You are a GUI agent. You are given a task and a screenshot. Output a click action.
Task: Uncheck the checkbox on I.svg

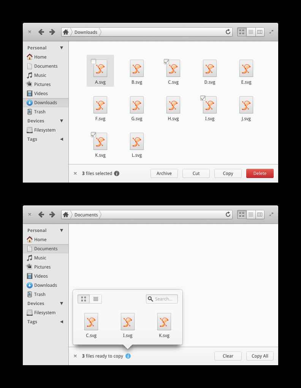[x=203, y=98]
